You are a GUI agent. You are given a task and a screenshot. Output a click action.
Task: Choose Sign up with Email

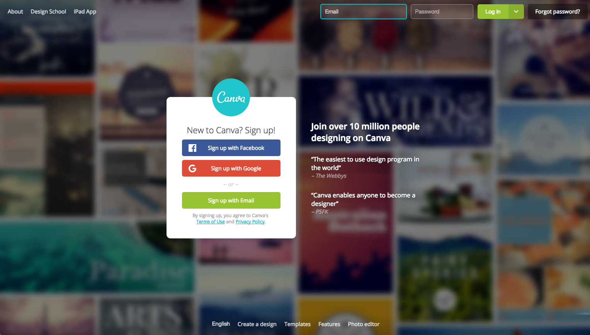231,201
